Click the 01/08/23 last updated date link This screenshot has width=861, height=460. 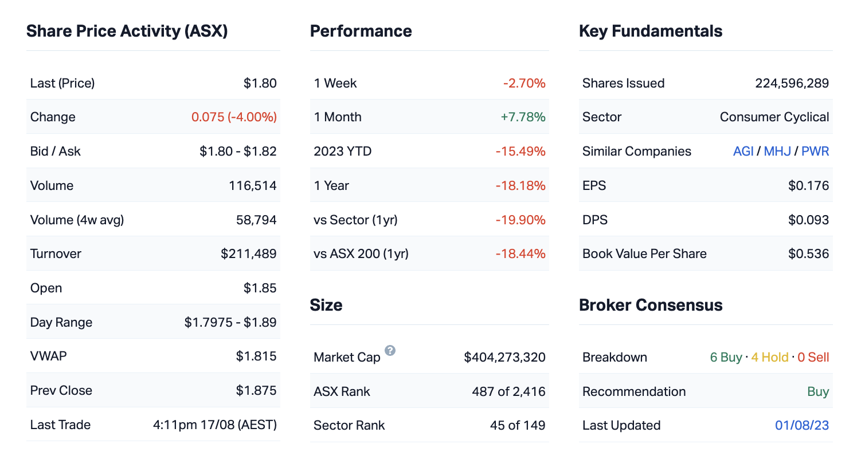point(802,425)
